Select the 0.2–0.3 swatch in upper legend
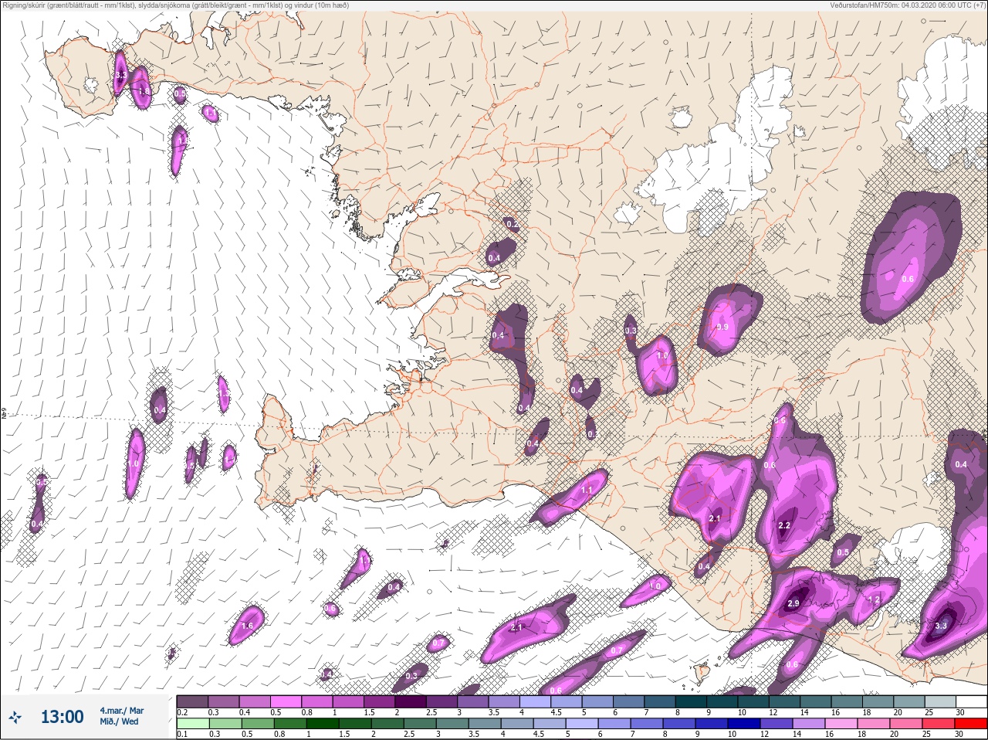988x740 pixels. click(192, 701)
